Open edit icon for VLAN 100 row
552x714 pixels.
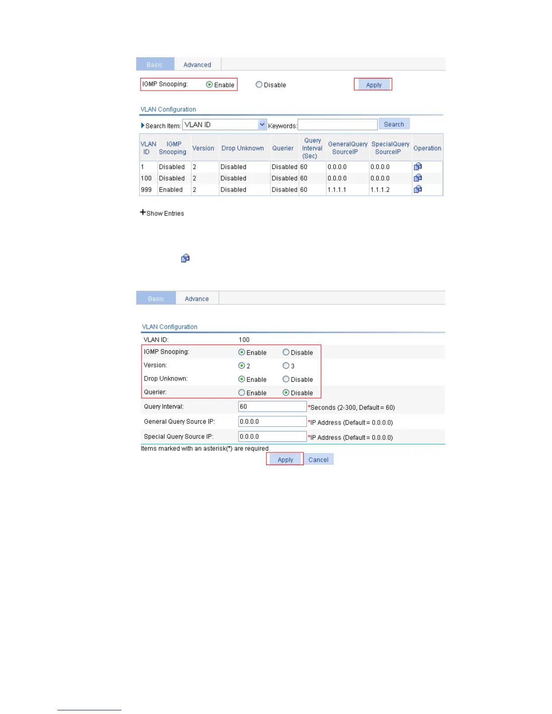point(418,178)
